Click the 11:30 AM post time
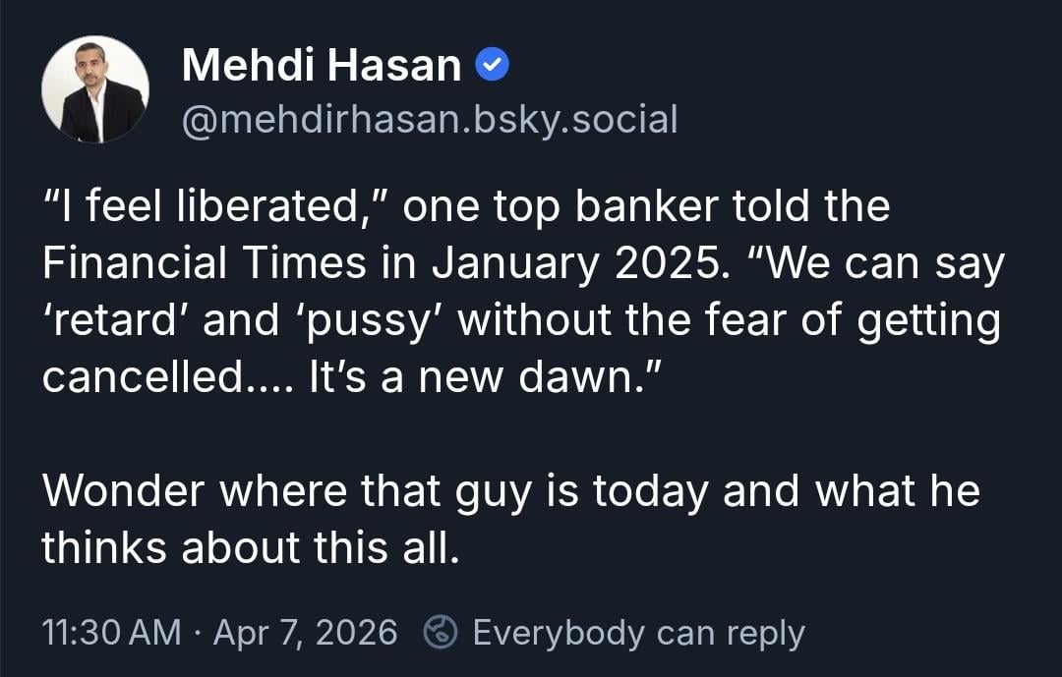 (111, 632)
